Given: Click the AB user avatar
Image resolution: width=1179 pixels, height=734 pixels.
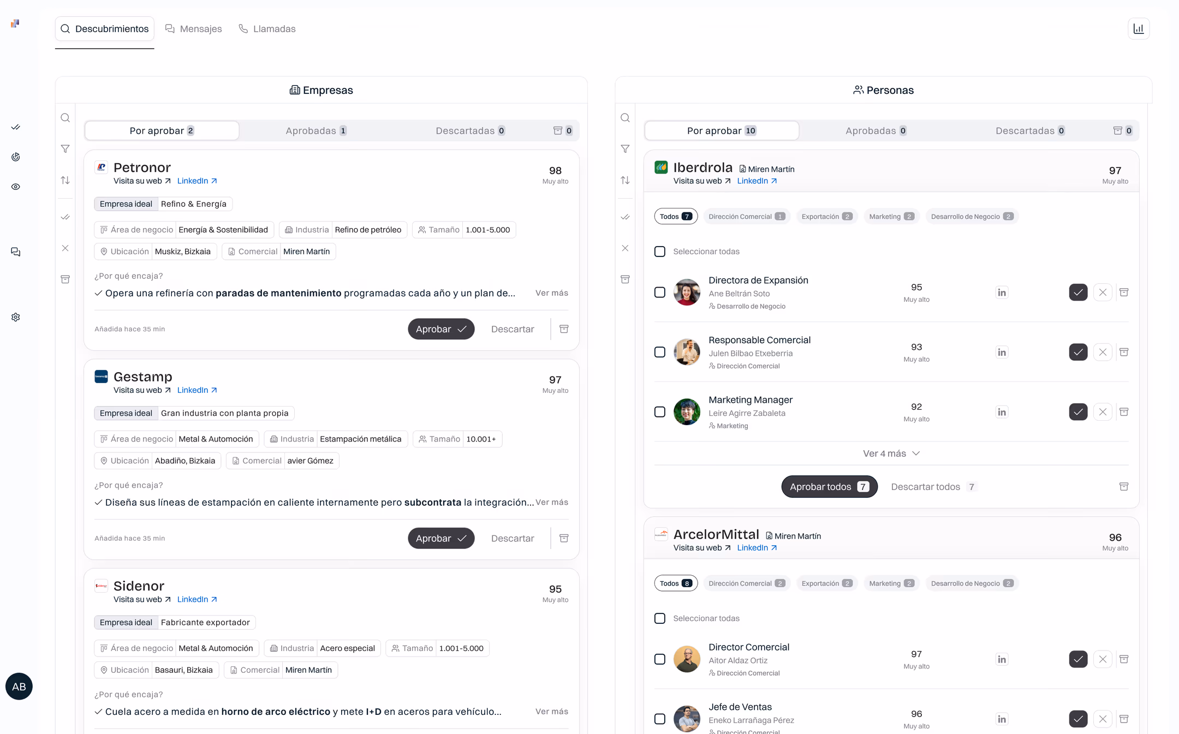Looking at the screenshot, I should click(19, 687).
